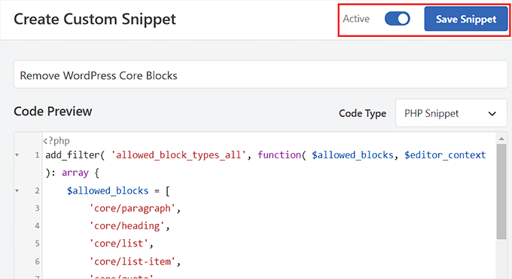Click the 'core/list-item' code line
The height and width of the screenshot is (279, 512).
(x=135, y=262)
